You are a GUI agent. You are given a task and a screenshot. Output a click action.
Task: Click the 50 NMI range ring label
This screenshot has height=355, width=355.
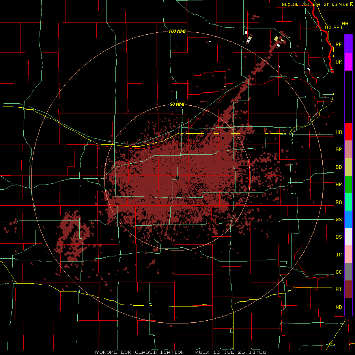(x=177, y=105)
